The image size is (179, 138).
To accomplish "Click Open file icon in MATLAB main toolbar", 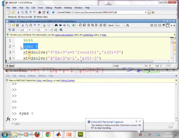I will pyautogui.click(x=13, y=12).
